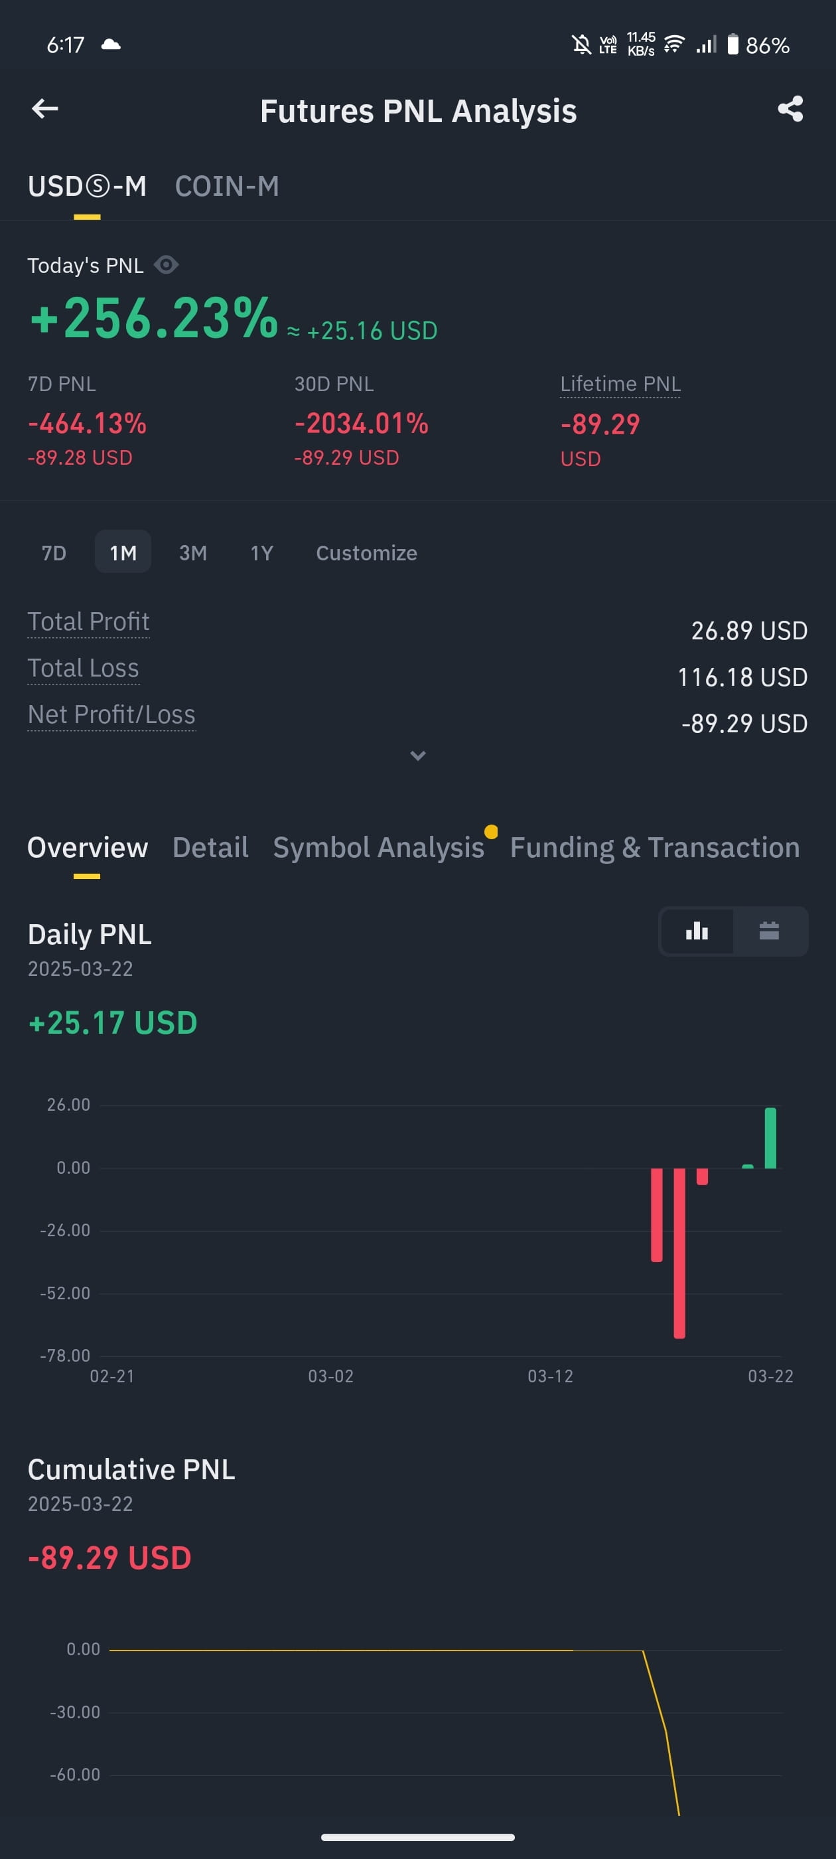Viewport: 836px width, 1859px height.
Task: Tap the Lifetime PNL label info
Action: click(620, 384)
